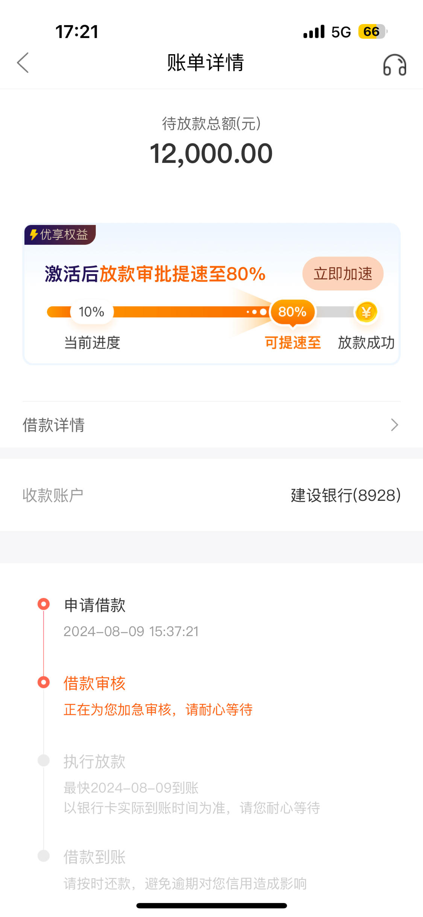423x917 pixels.
Task: Tap the grey 借款到账 timeline dot
Action: coord(44,856)
